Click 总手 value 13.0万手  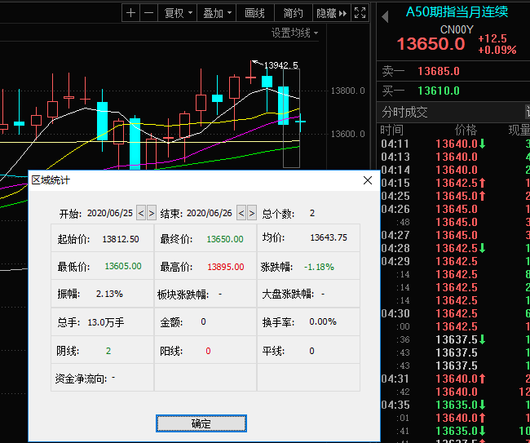[x=106, y=322]
